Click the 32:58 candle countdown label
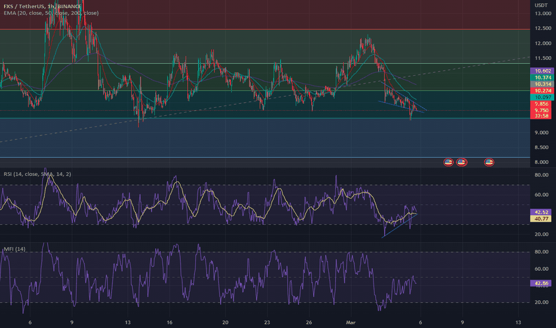 tap(542, 116)
